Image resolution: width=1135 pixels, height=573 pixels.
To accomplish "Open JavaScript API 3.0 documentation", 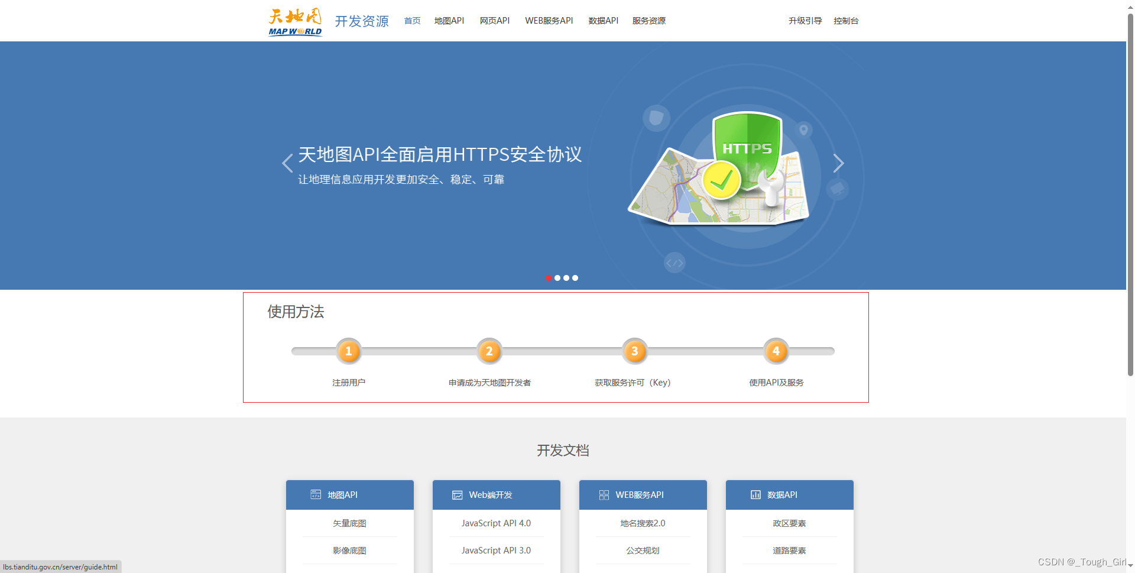I will pos(496,551).
